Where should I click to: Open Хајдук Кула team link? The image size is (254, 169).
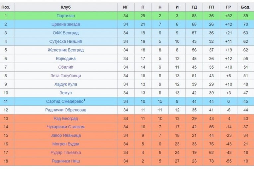66,84
